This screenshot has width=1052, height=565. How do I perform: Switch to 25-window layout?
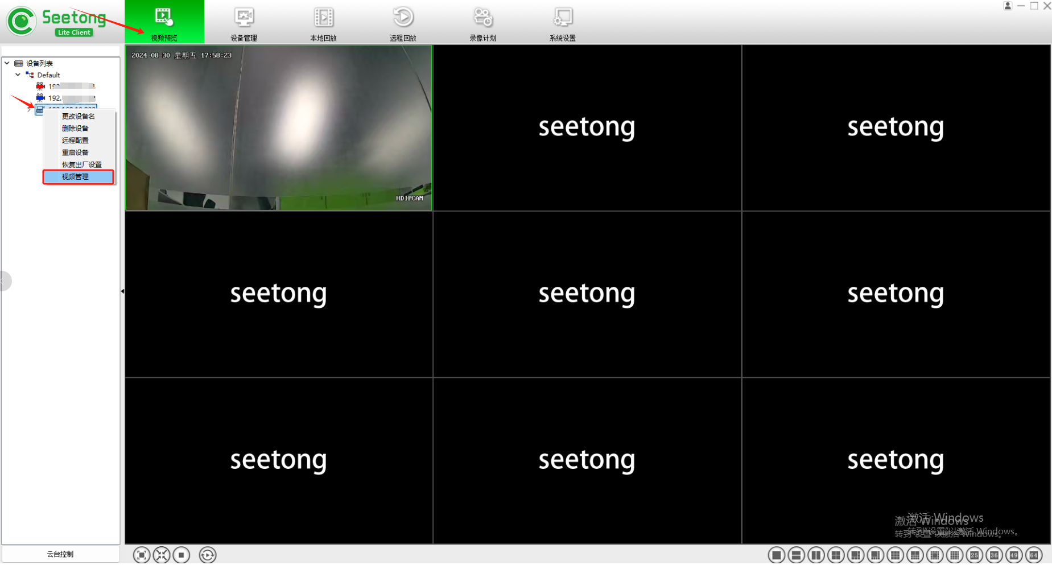tap(975, 555)
